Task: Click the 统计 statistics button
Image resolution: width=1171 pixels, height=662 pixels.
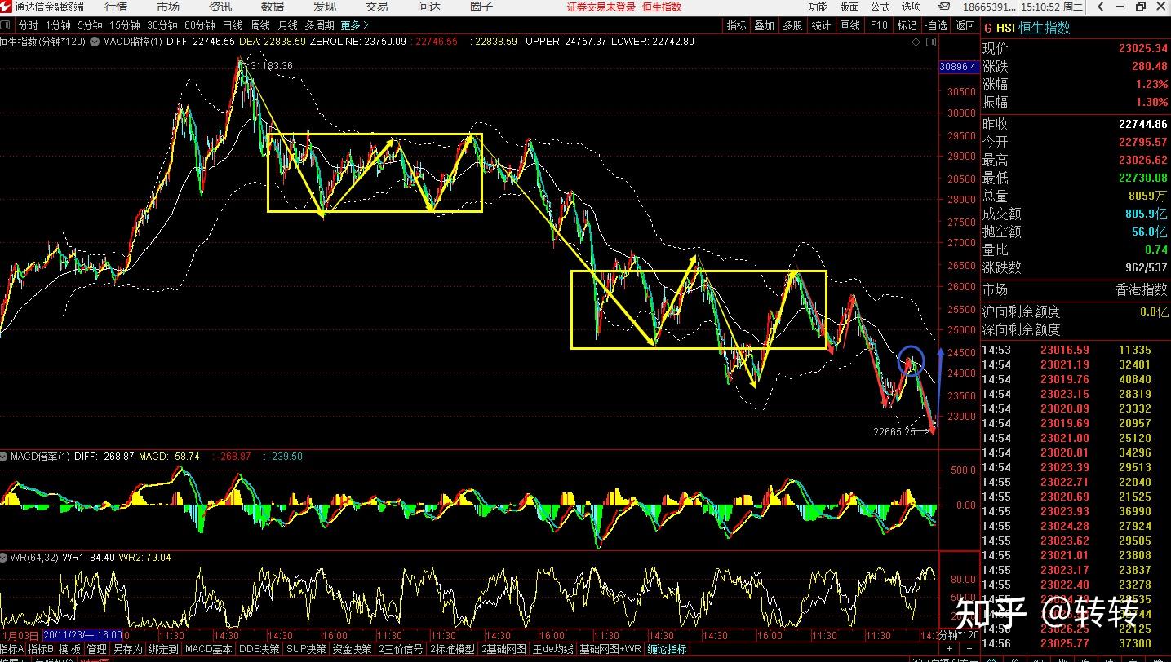Action: [x=821, y=25]
